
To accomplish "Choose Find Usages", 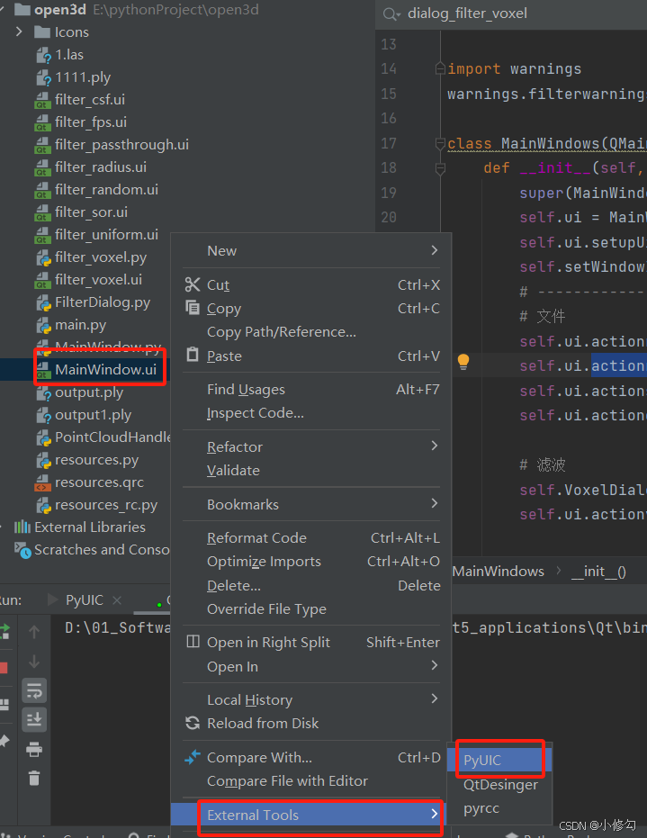I will coord(311,390).
